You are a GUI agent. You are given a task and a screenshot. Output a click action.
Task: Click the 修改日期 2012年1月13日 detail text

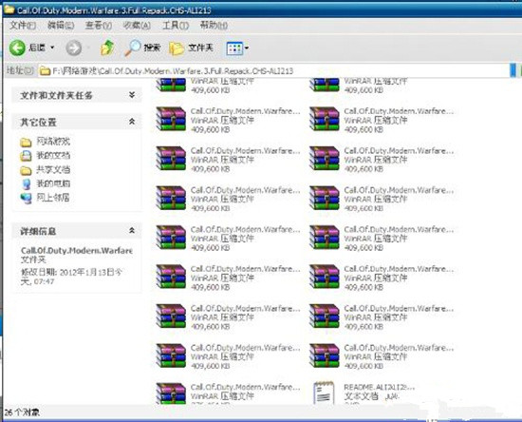(x=71, y=277)
